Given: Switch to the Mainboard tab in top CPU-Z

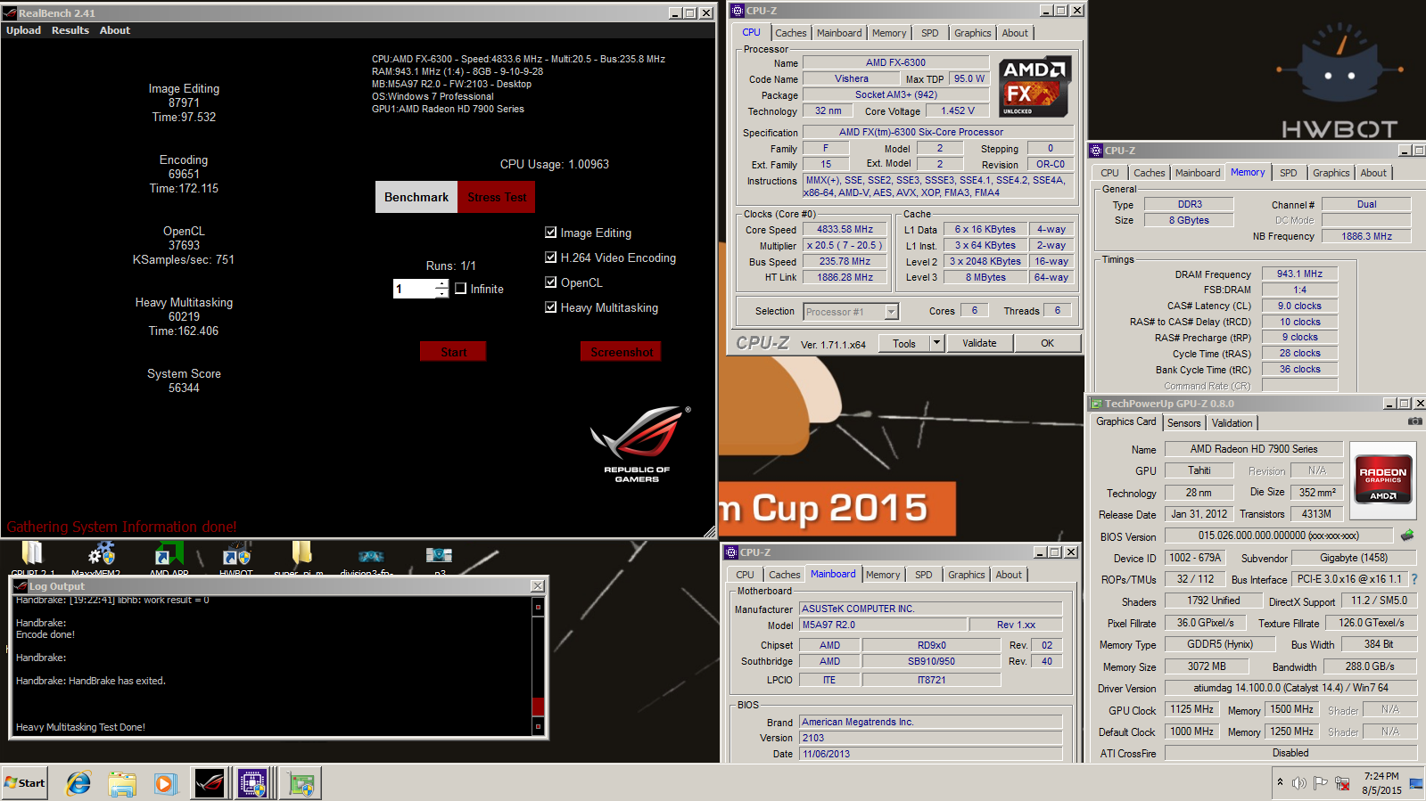Looking at the screenshot, I should tap(839, 33).
